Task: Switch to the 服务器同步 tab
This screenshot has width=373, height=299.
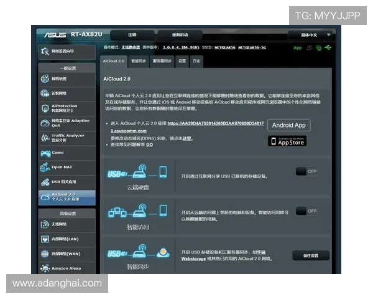Action: point(162,61)
